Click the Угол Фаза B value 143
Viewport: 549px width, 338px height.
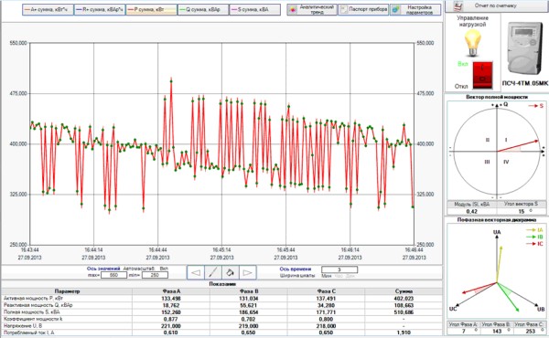pos(497,331)
